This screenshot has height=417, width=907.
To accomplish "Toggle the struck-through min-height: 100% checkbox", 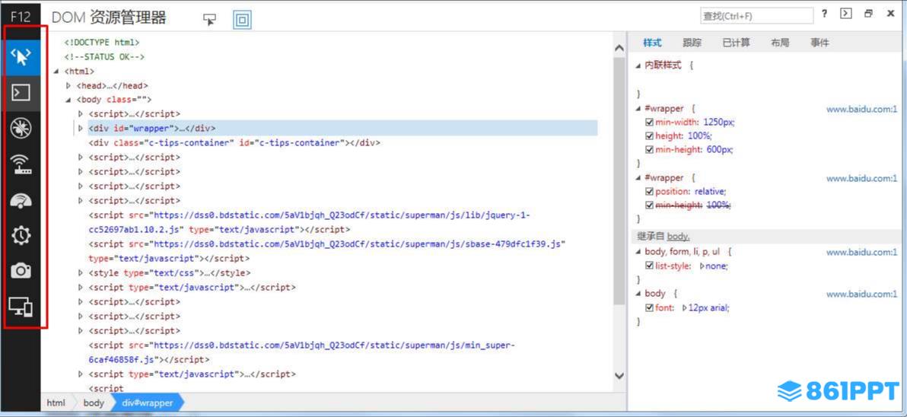I will [649, 205].
